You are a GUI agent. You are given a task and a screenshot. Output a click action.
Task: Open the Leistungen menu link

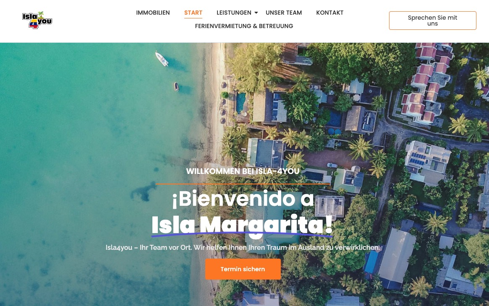click(x=234, y=13)
